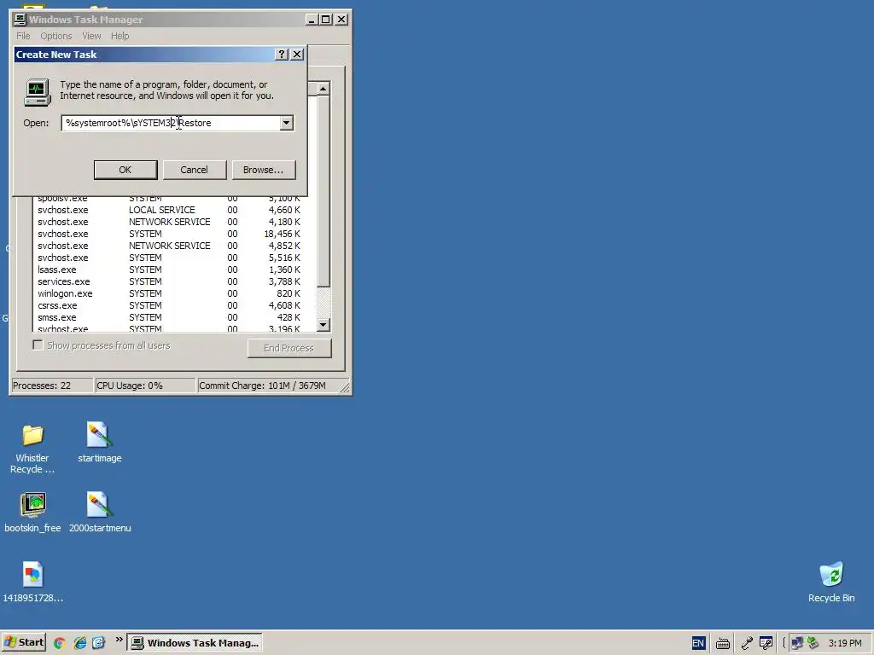Select startimage desktop file
Viewport: 874px width, 655px height.
[99, 443]
